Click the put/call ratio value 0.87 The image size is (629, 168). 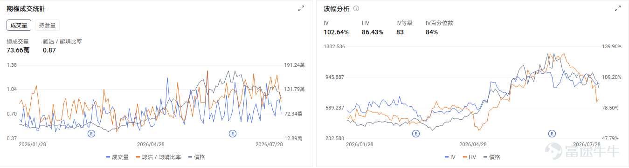coord(49,50)
